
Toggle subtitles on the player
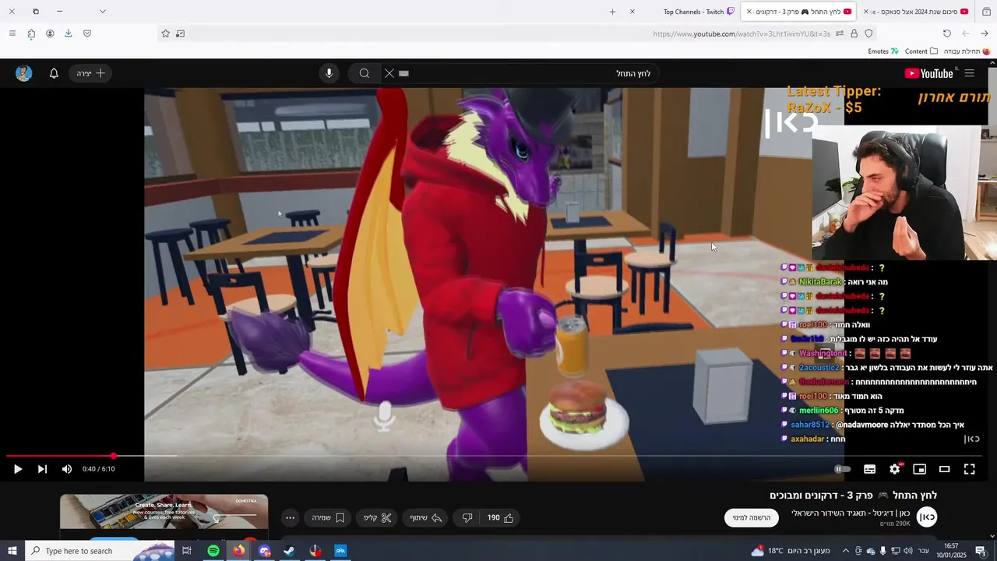point(869,469)
